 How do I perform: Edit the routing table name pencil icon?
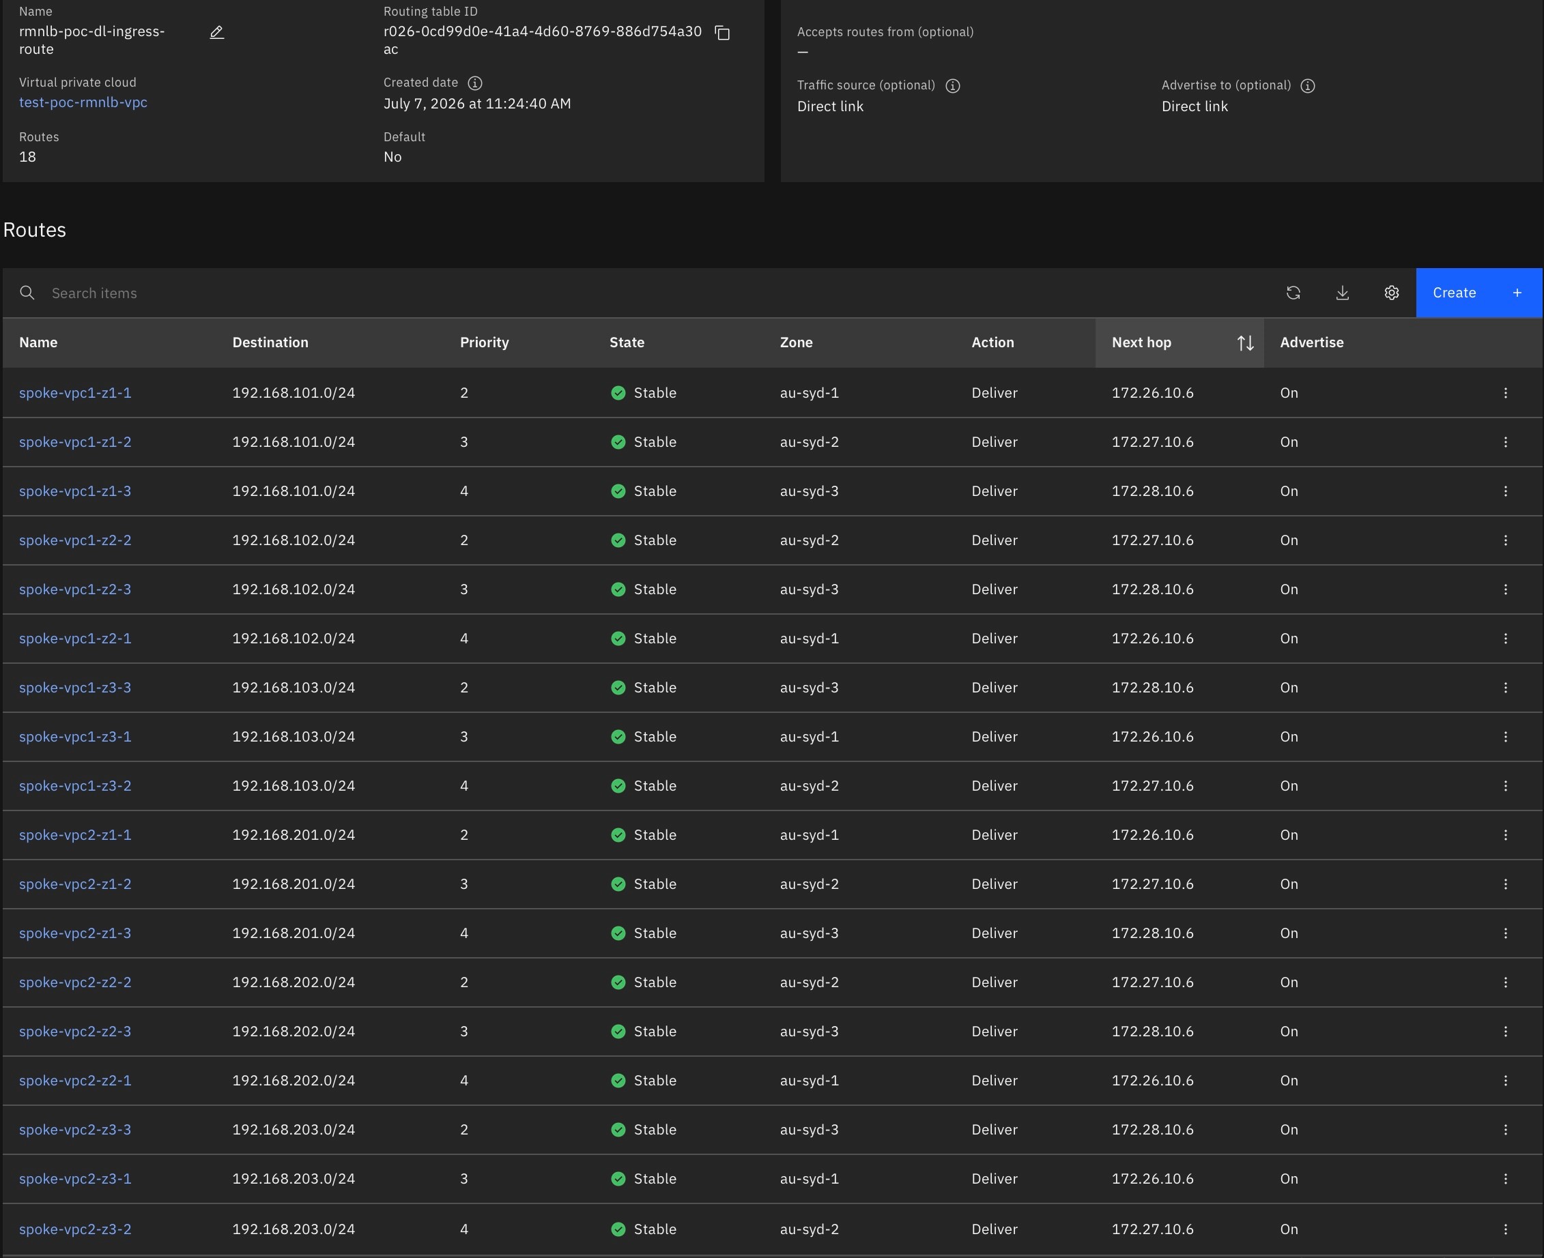[x=217, y=33]
